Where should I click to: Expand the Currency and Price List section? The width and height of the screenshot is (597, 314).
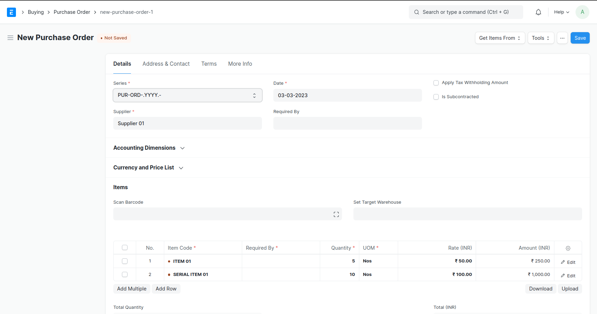[x=181, y=168]
